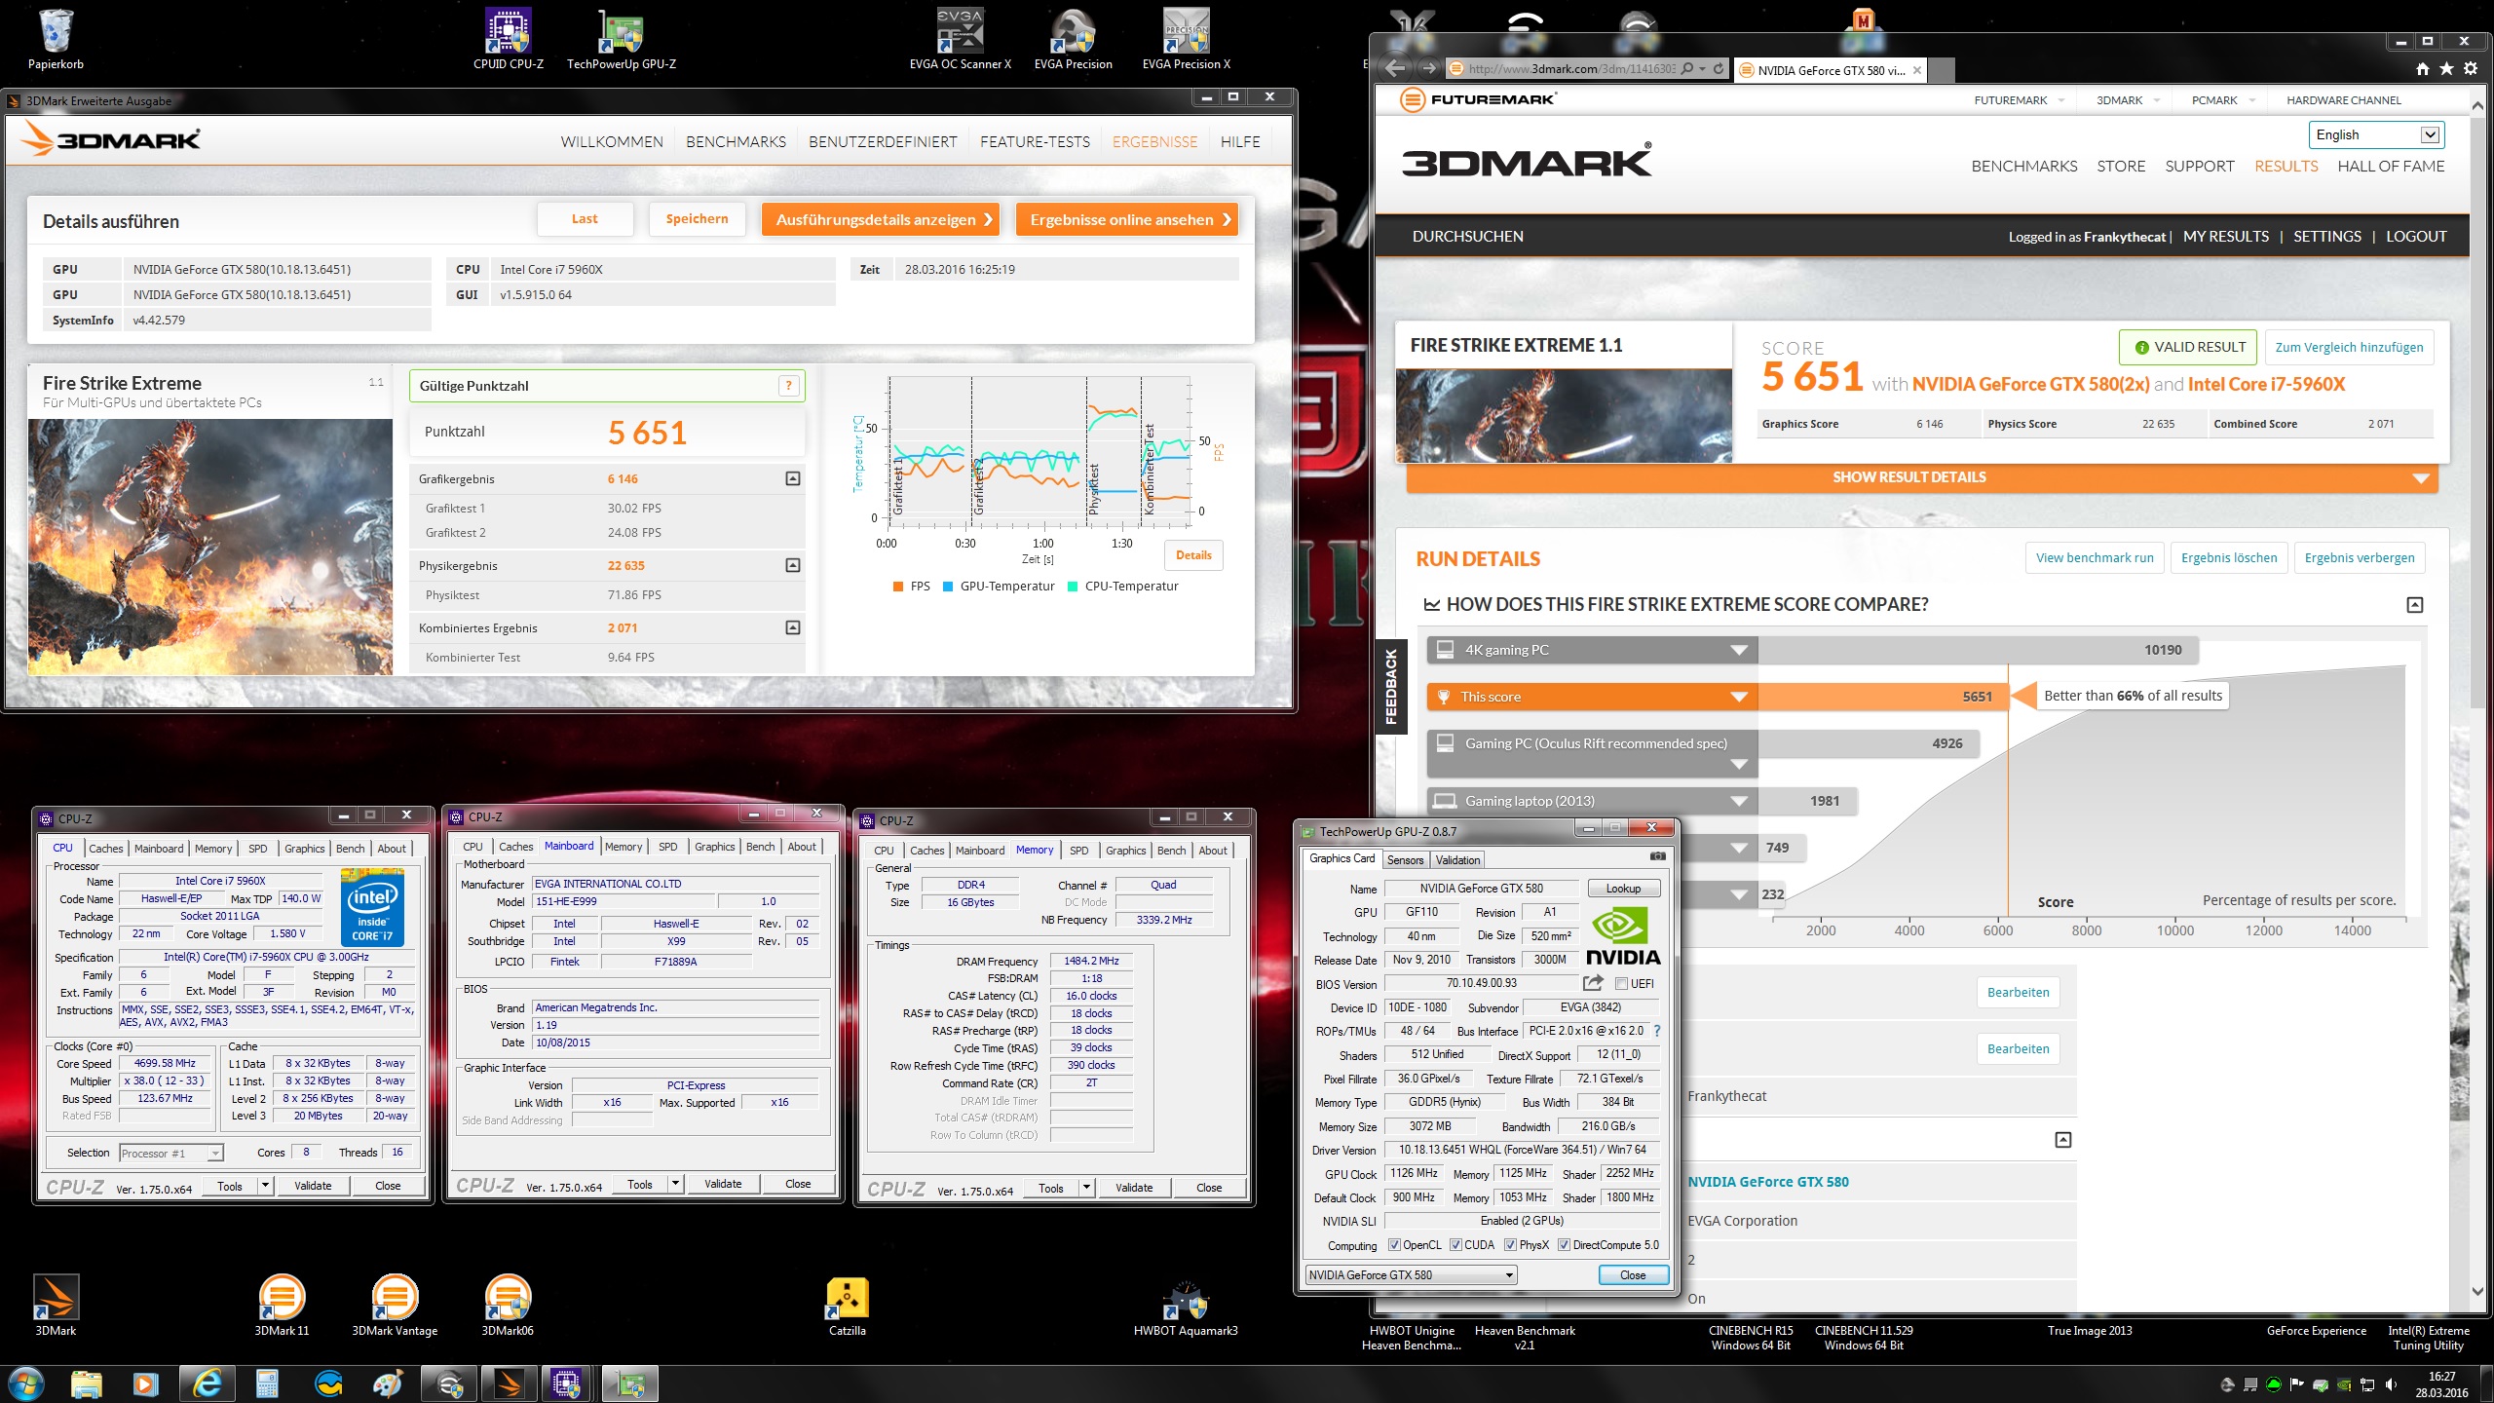Open the 3DMark06 desktop shortcut
This screenshot has width=2494, height=1403.
[508, 1306]
